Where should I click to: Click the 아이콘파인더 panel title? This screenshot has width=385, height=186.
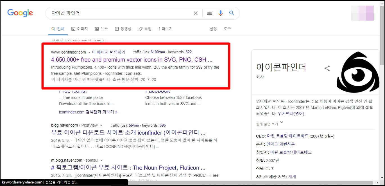click(281, 67)
